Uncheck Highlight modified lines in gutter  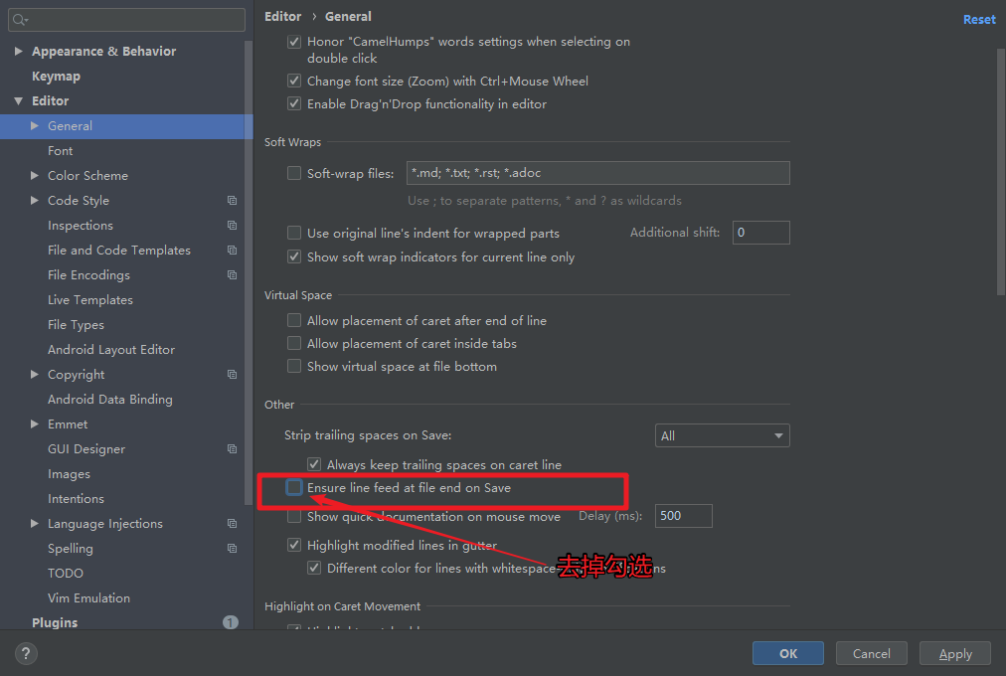click(x=294, y=545)
